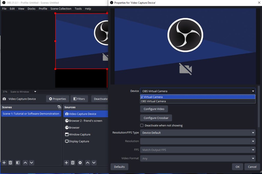Click monitor icon of Display Capture source
This screenshot has width=262, height=174.
[x=67, y=141]
